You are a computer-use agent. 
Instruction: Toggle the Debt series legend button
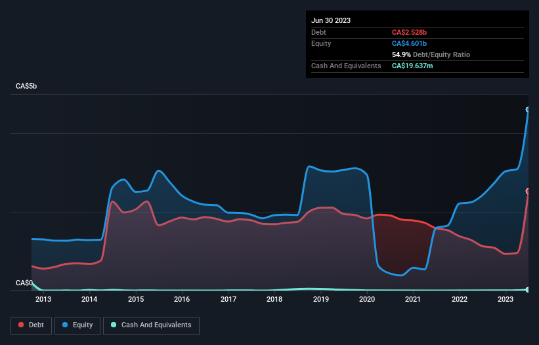pyautogui.click(x=32, y=325)
